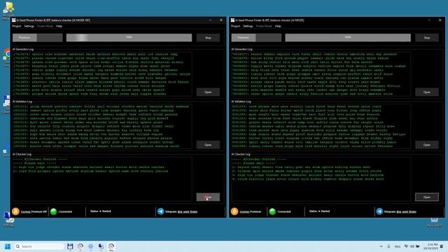Open network and volume tray icons

pos(412,246)
